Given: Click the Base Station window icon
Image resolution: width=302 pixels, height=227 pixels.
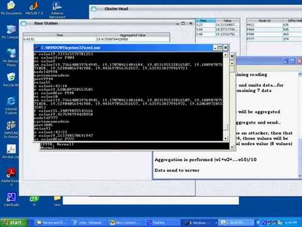Looking at the screenshot, I should click(x=23, y=23).
